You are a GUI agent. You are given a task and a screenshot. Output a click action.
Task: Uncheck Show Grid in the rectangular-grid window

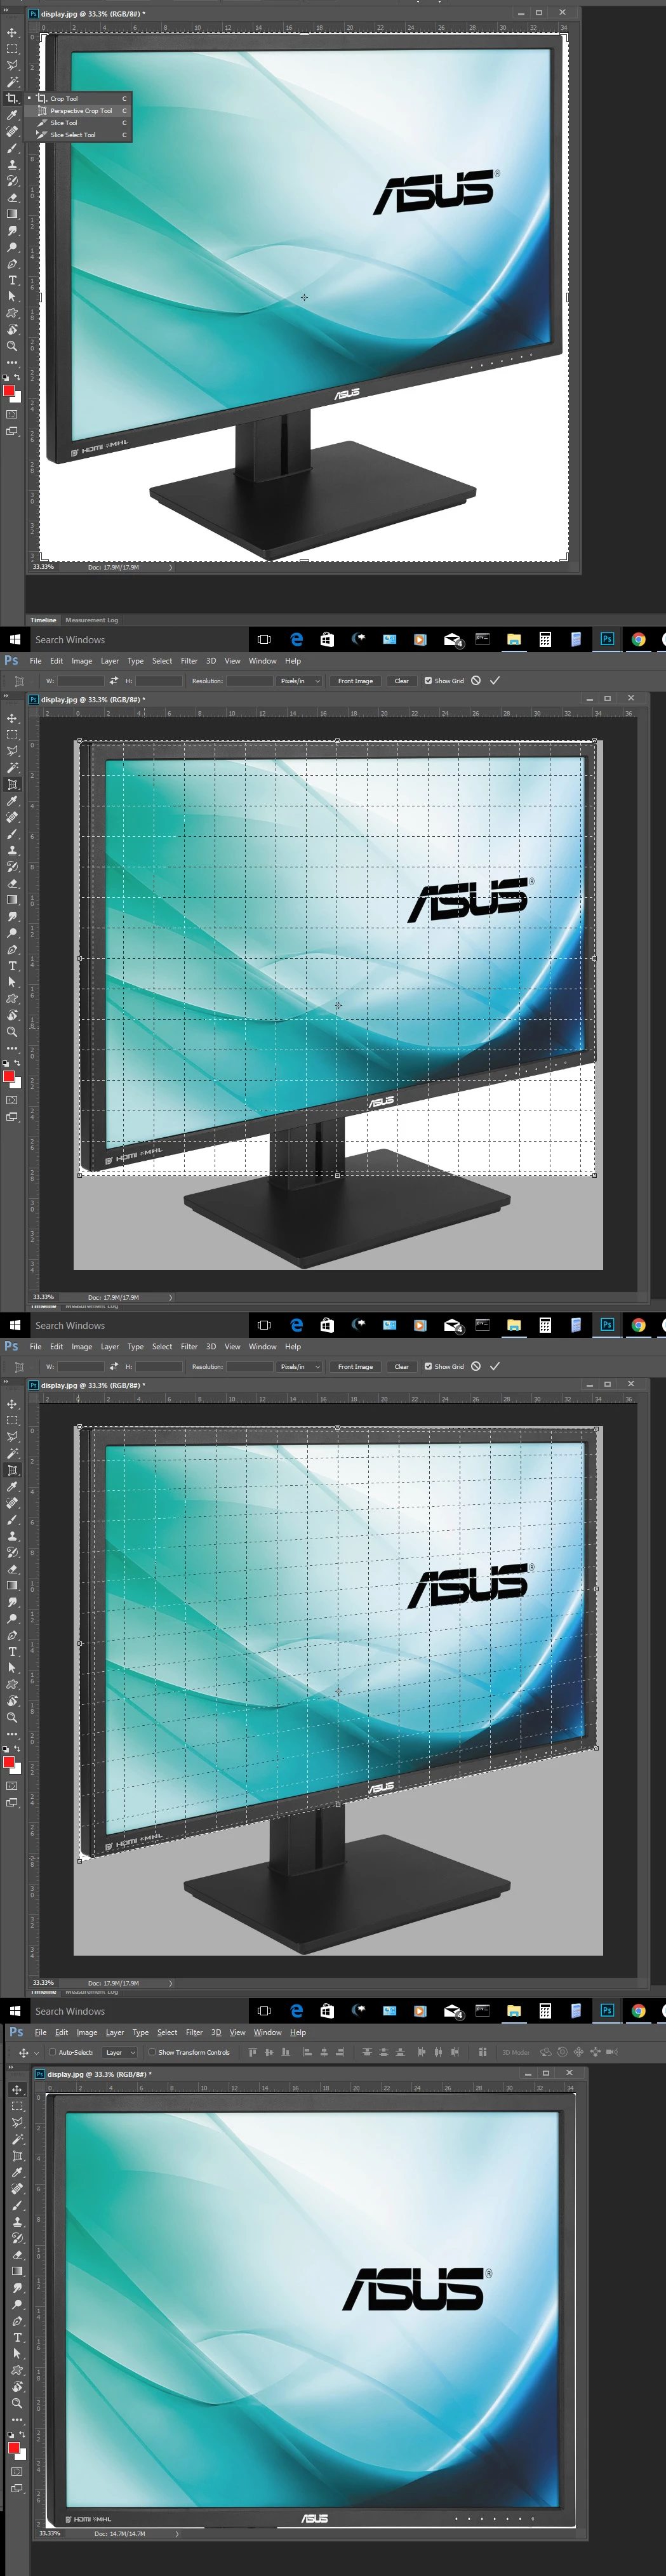[428, 681]
